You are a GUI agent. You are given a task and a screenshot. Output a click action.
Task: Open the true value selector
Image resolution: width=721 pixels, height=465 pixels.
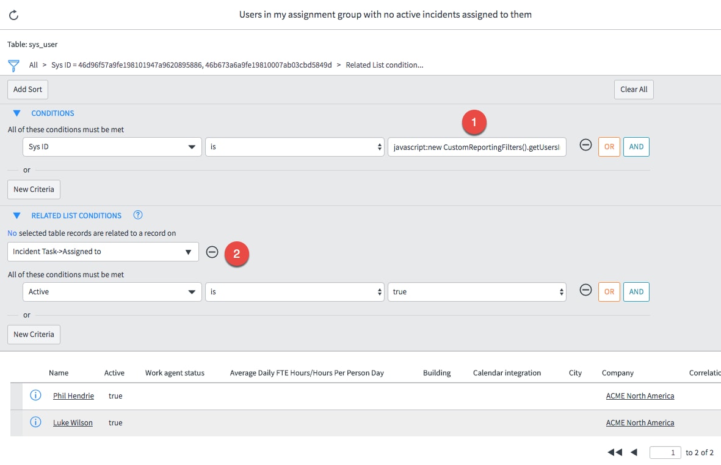point(476,291)
